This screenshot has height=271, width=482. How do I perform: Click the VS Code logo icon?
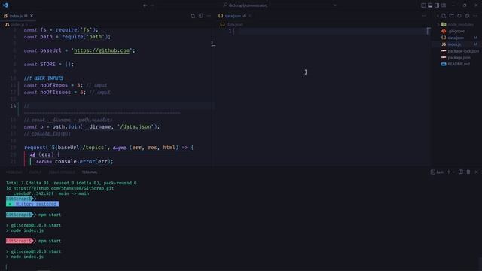pyautogui.click(x=5, y=5)
